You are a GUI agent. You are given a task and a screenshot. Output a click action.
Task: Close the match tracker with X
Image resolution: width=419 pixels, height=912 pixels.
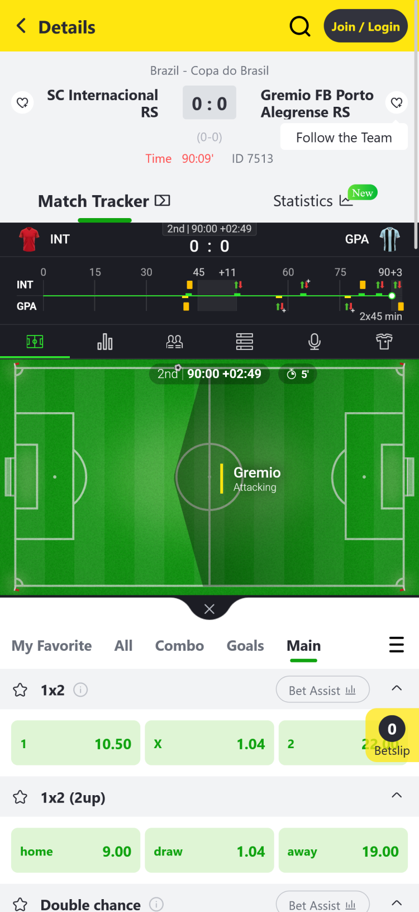tap(209, 609)
